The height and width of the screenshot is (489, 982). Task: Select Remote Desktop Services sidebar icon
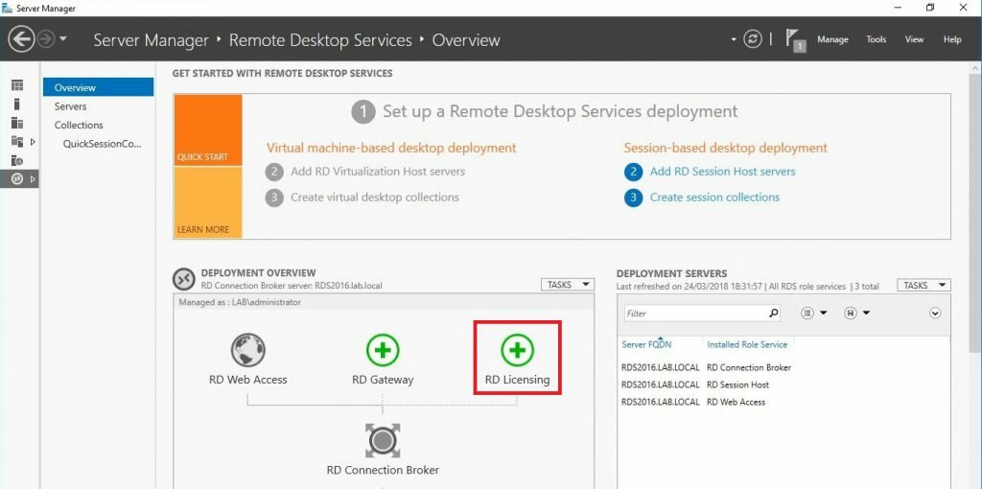pyautogui.click(x=17, y=179)
